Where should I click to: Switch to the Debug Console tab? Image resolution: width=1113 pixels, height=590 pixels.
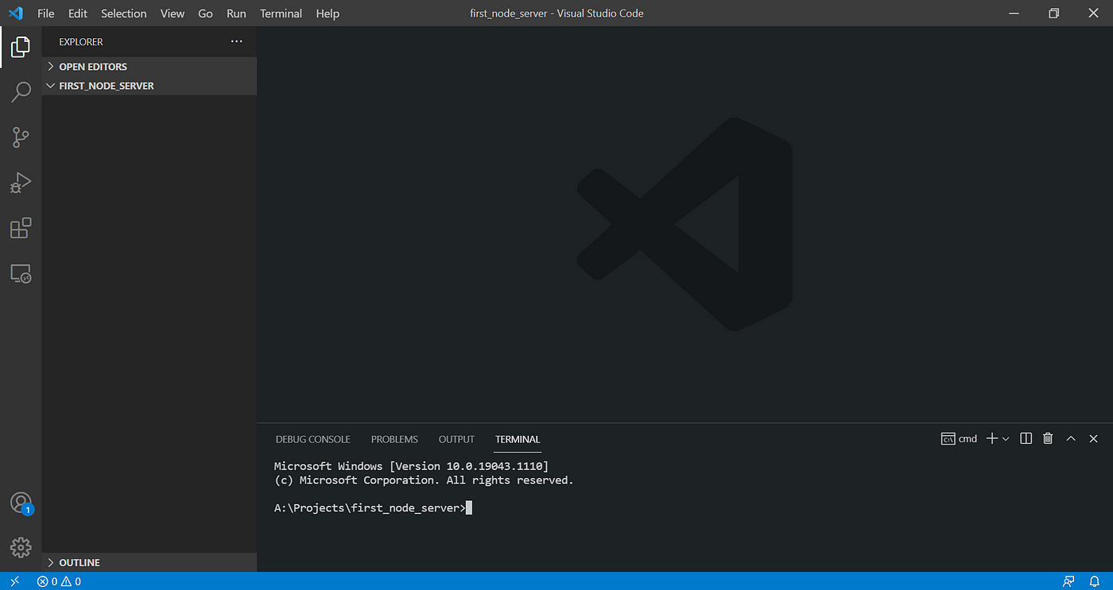tap(312, 439)
